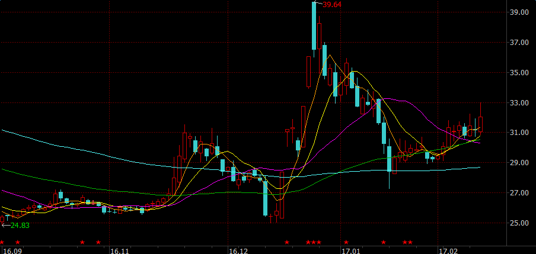Click the 17.02 date axis label
This screenshot has width=536, height=254.
[448, 251]
